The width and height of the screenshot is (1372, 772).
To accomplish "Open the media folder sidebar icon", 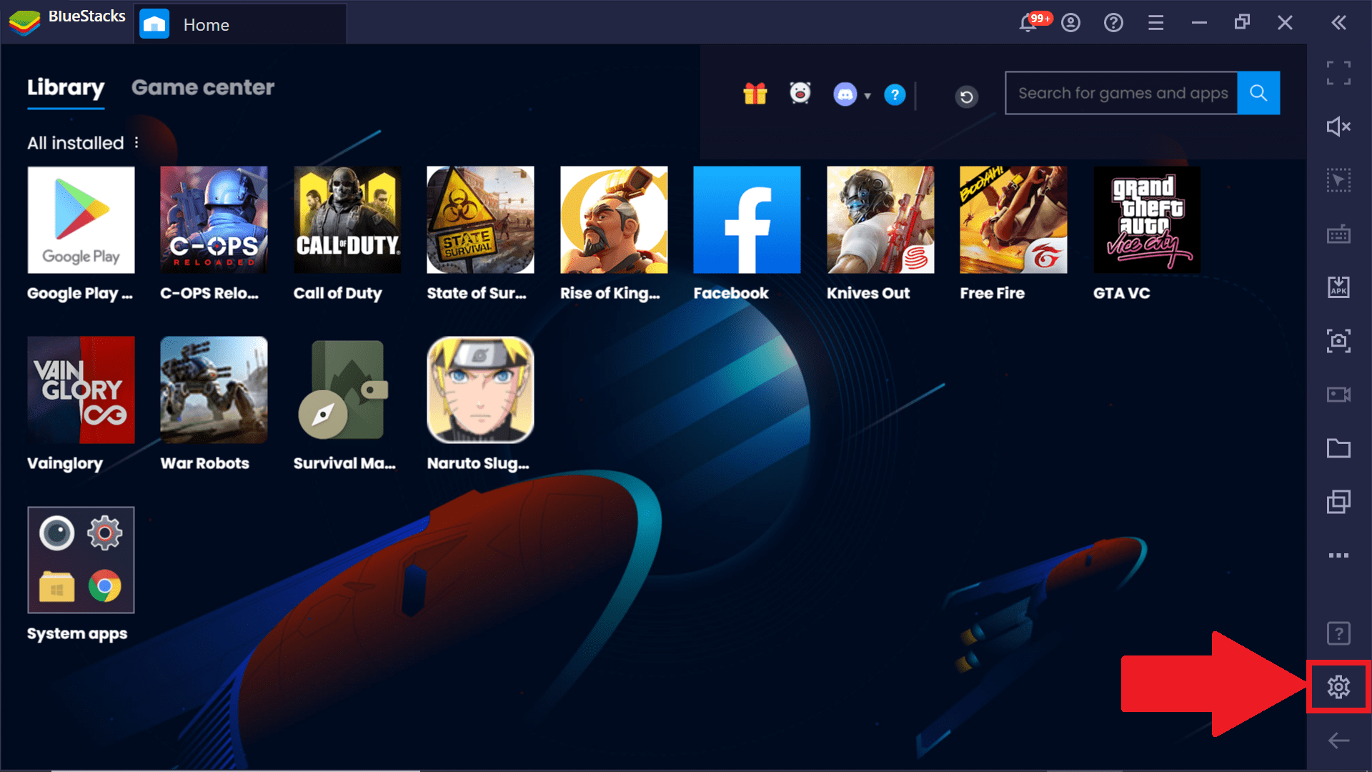I will [x=1338, y=448].
